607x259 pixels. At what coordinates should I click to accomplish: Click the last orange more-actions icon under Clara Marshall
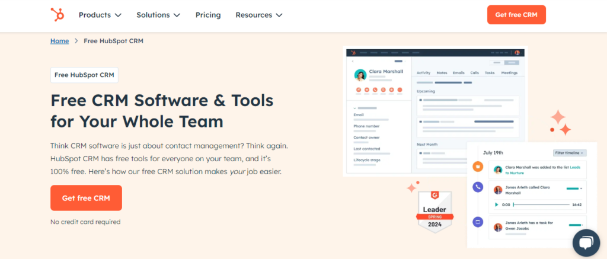[x=400, y=90]
